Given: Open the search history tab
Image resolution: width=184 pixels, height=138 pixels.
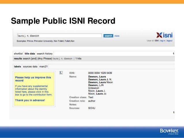Looking at the screenshot, I should [45, 54].
